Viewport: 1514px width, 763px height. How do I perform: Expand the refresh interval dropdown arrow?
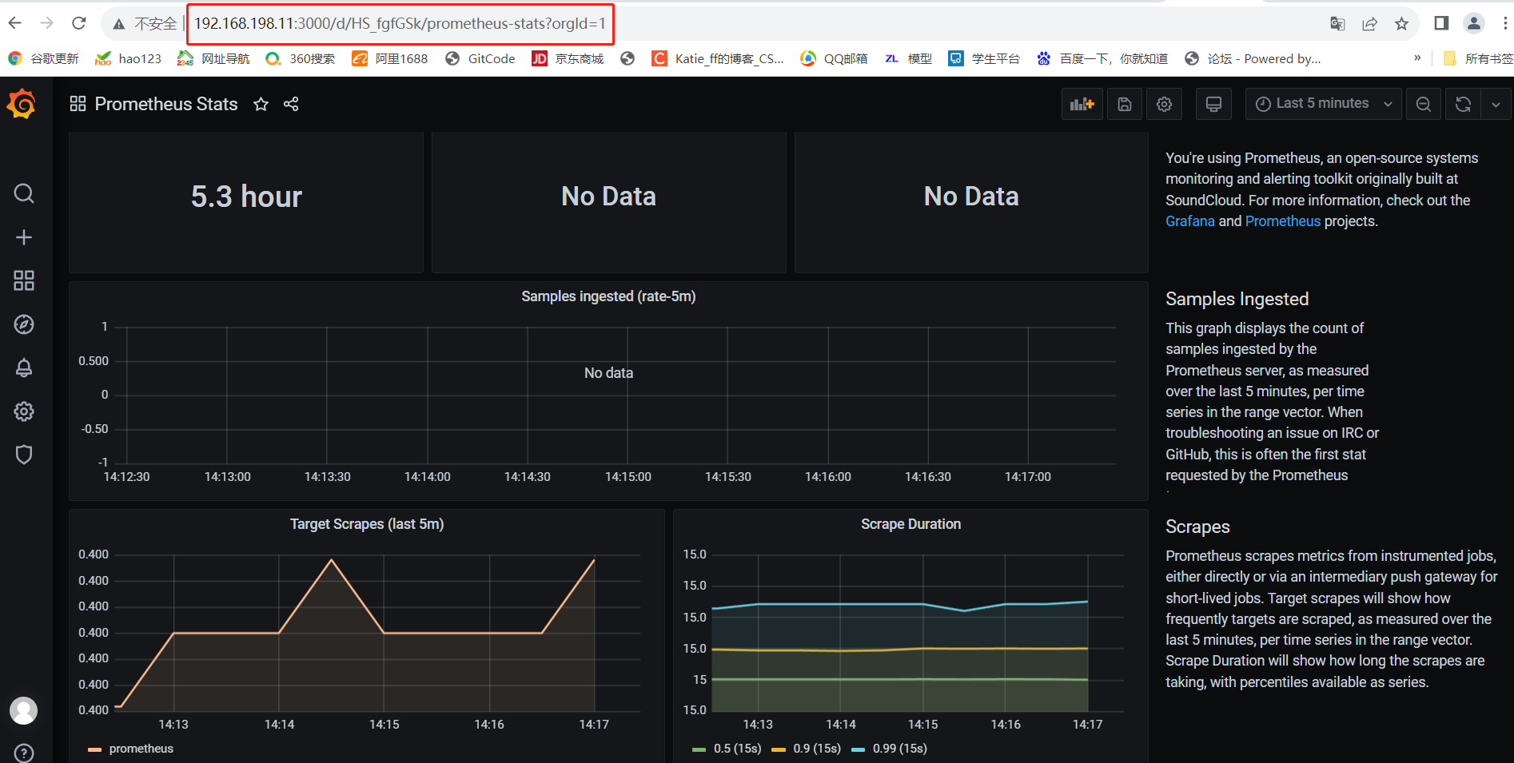click(1496, 104)
